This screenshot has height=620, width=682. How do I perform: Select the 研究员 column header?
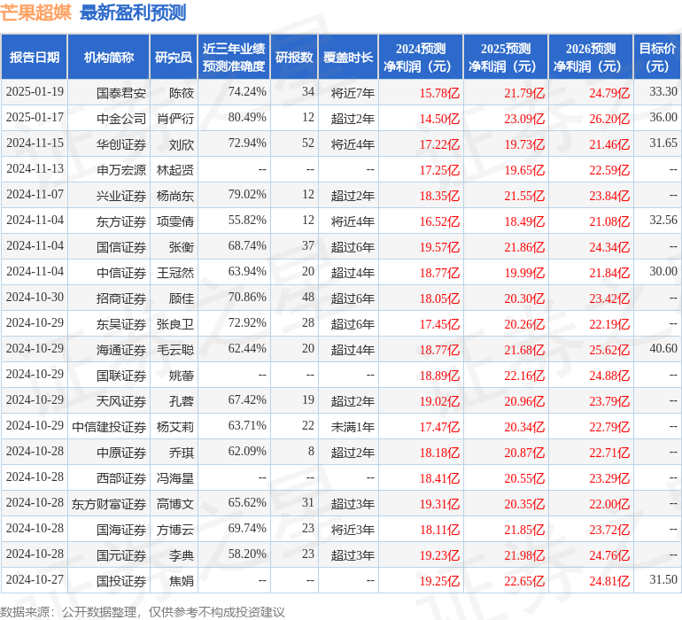click(173, 58)
